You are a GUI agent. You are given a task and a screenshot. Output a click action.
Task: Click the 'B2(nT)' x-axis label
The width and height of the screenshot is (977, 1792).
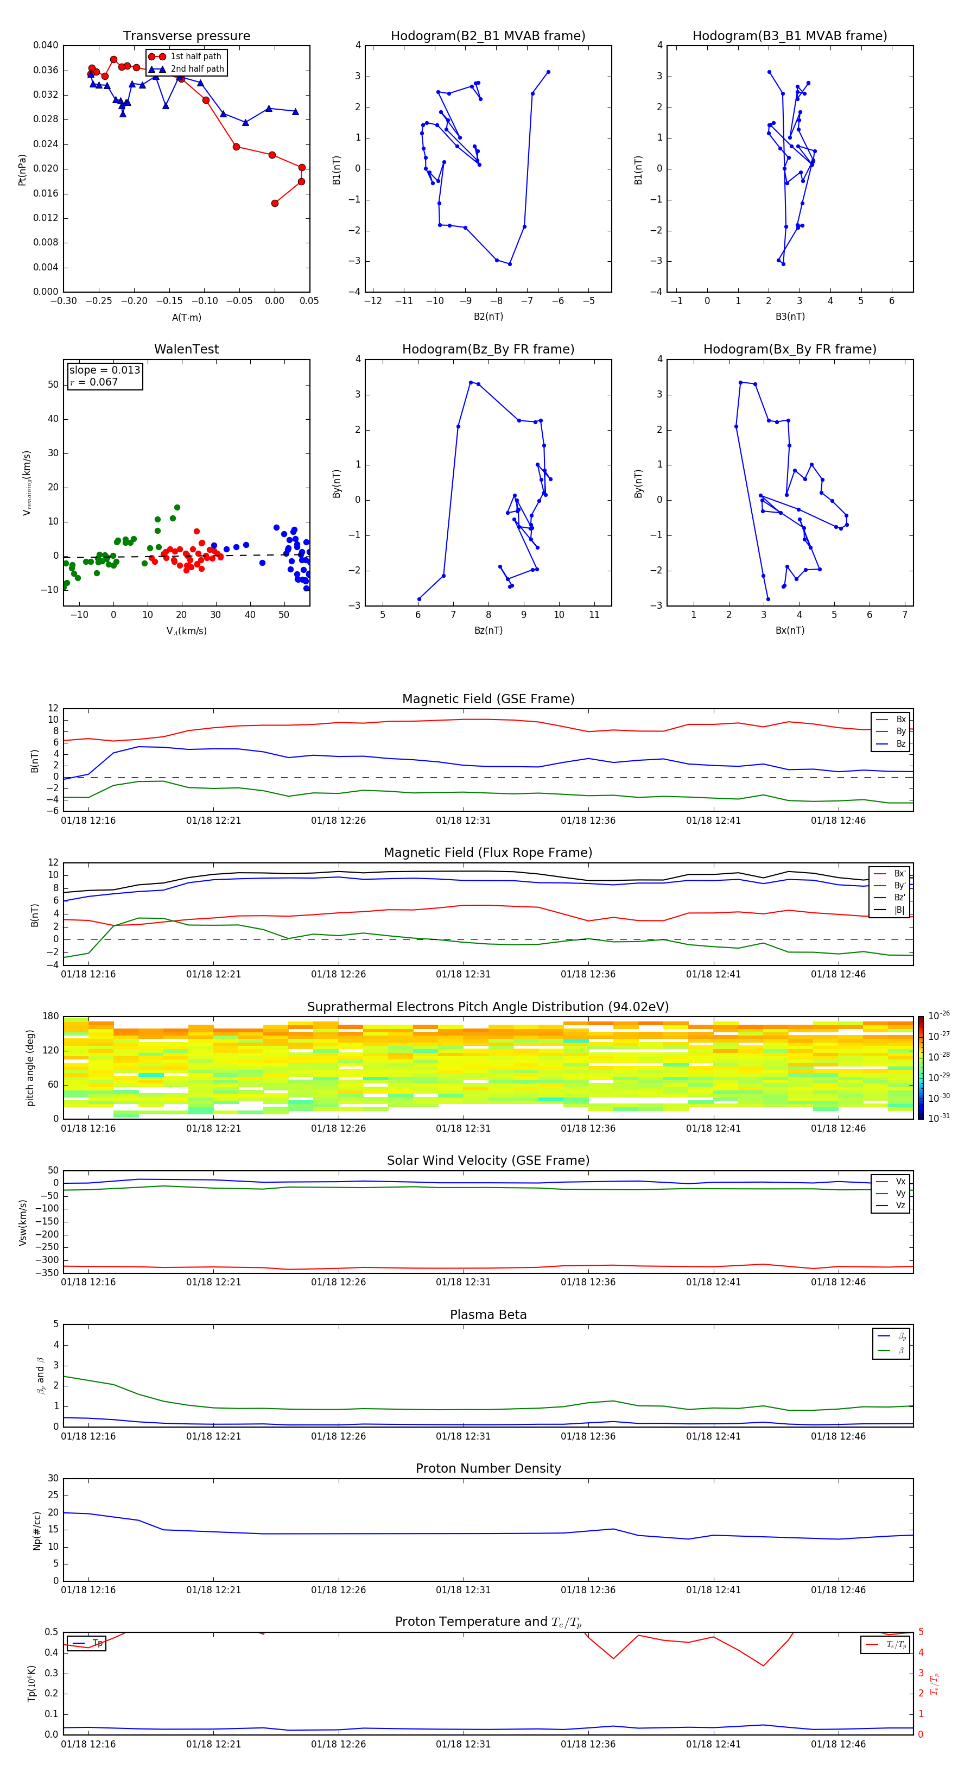coord(488,317)
